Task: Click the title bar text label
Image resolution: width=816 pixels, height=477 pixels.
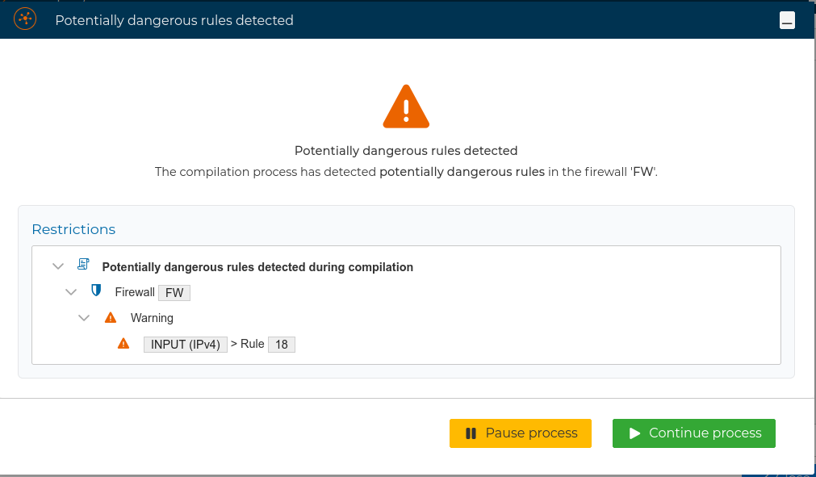Action: [174, 20]
